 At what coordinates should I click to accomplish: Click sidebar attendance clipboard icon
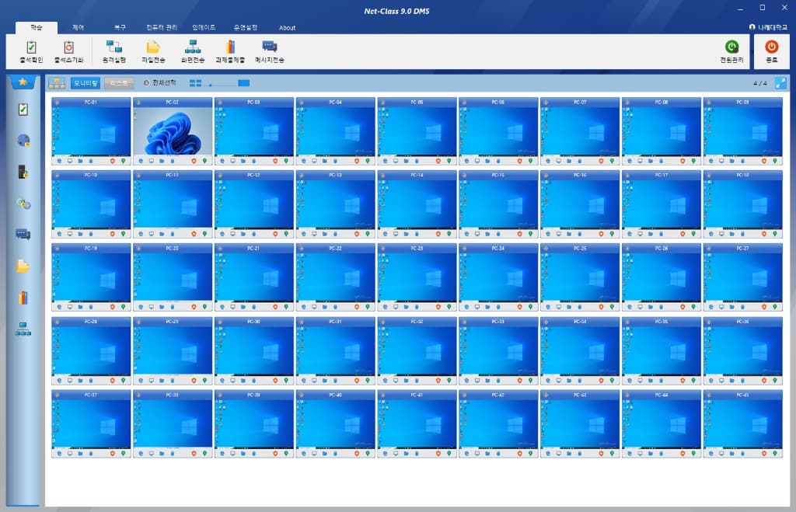23,109
